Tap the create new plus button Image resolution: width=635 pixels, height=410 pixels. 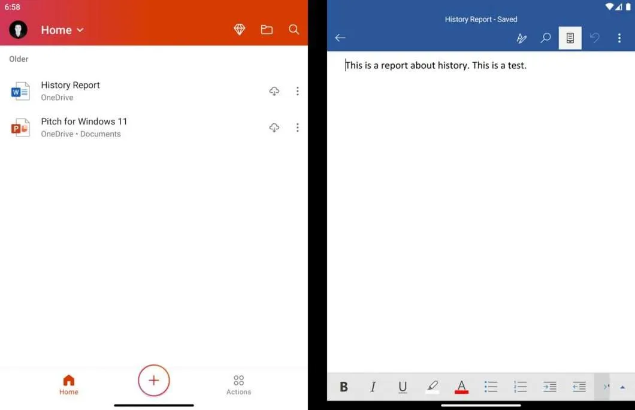click(154, 380)
